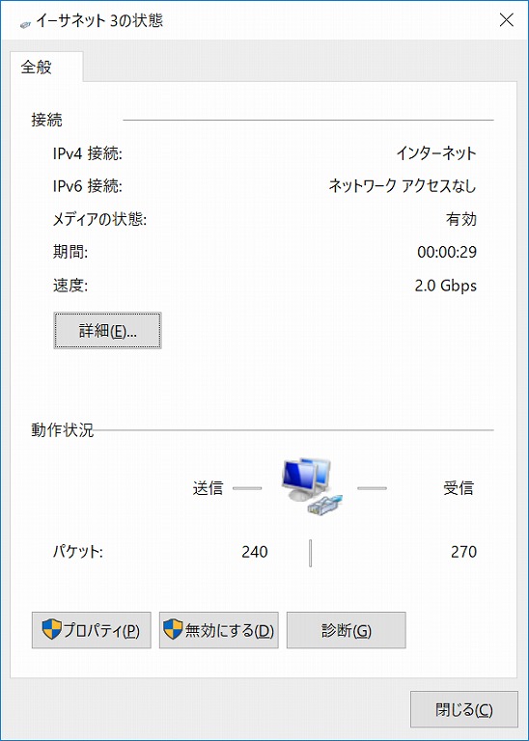Viewport: 529px width, 741px height.
Task: Click the メディアの状態 有効 value
Action: [460, 219]
